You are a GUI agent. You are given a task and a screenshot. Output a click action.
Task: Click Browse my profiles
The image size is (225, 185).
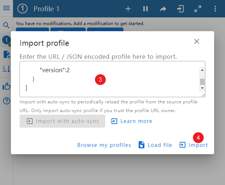coord(104,145)
